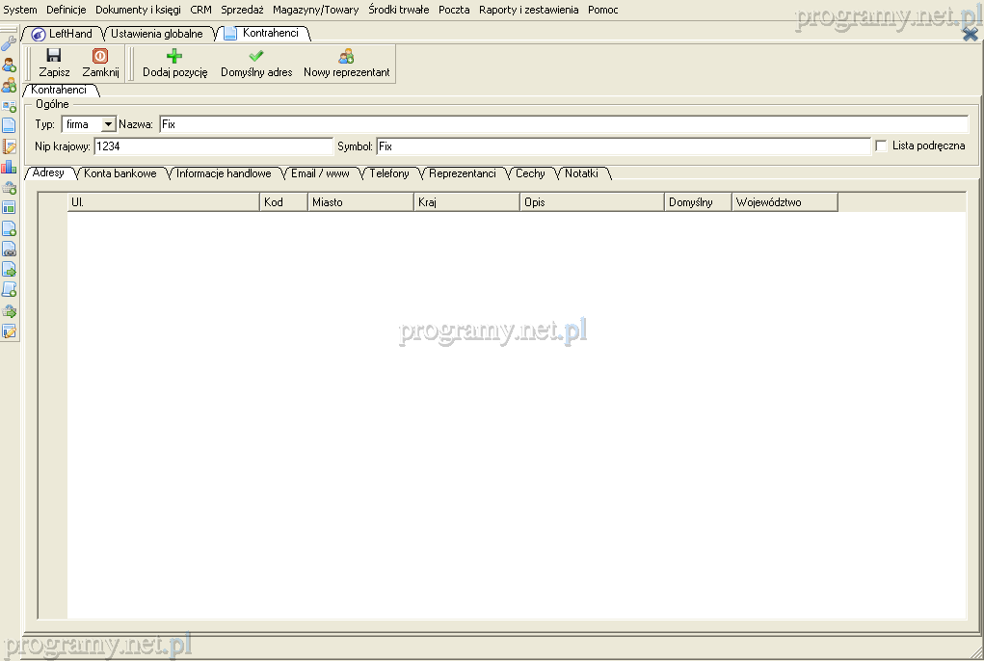Click the wrench icon in left sidebar
This screenshot has width=984, height=661.
(9, 44)
